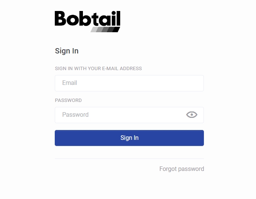Click the Bobtail wordmark lettering

click(x=87, y=19)
